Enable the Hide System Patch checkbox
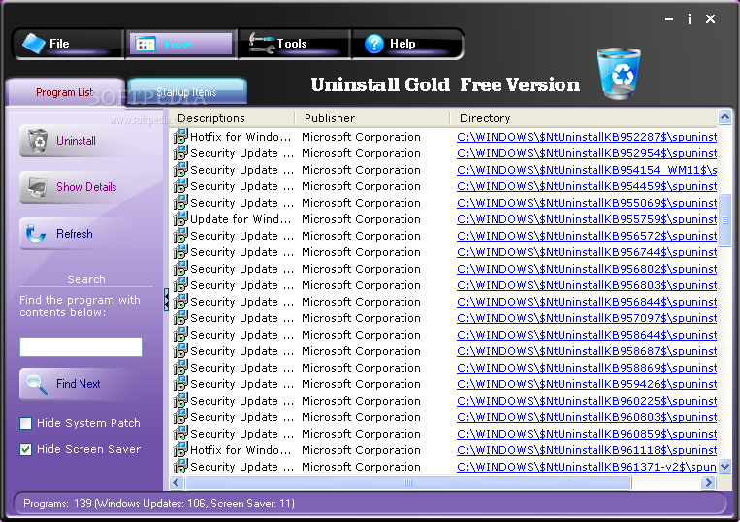This screenshot has width=740, height=522. click(26, 423)
